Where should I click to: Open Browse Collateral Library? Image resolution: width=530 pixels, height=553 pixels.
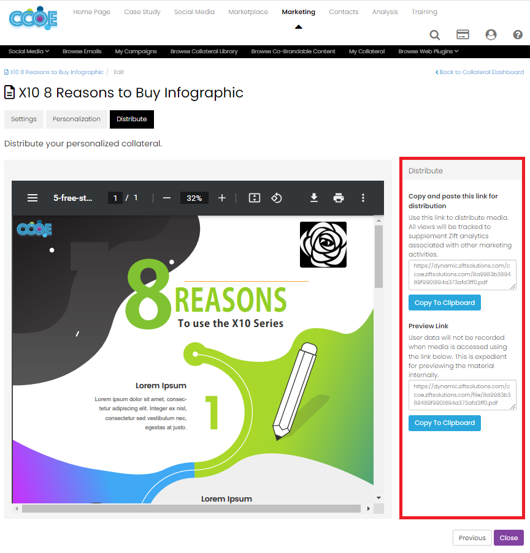pyautogui.click(x=204, y=51)
